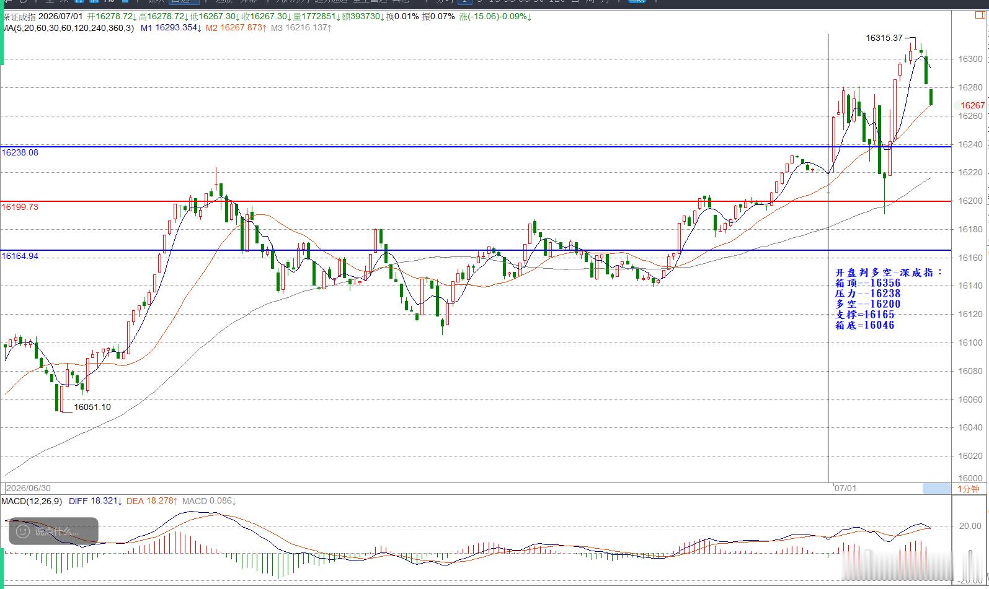Click the smiley emoji icon in comment box
Image resolution: width=989 pixels, height=589 pixels.
(22, 531)
